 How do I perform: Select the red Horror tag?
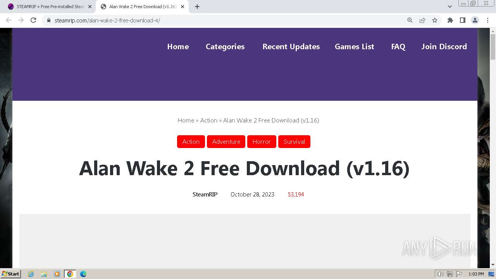click(x=262, y=142)
